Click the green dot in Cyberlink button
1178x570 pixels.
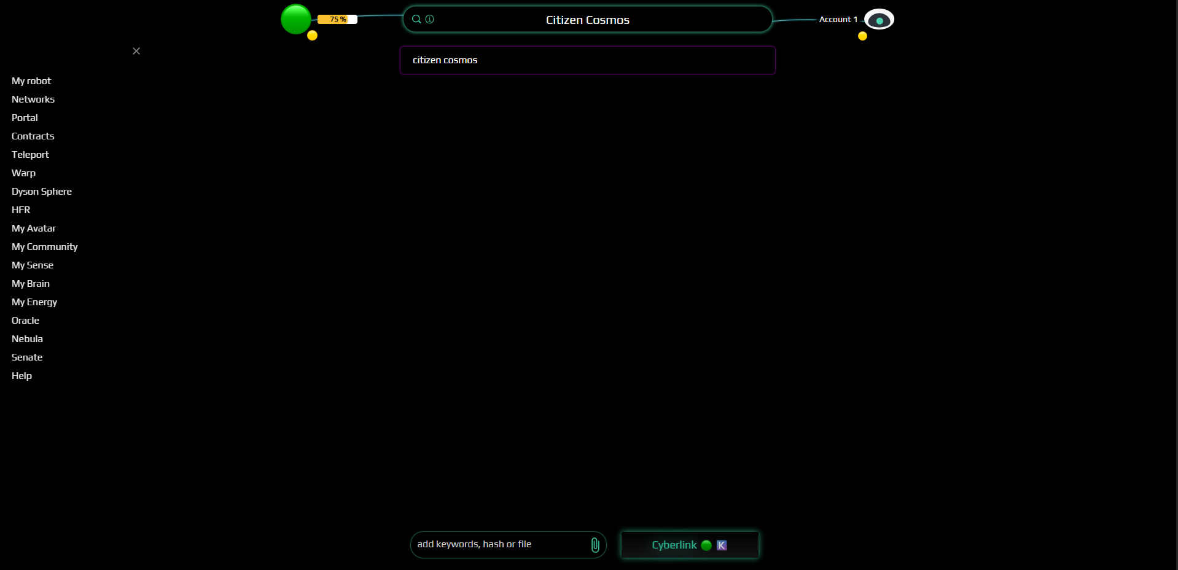(x=706, y=545)
